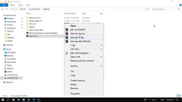Click WinRAR icon beside 'Mở với WinRAR'

pyautogui.click(x=67, y=30)
